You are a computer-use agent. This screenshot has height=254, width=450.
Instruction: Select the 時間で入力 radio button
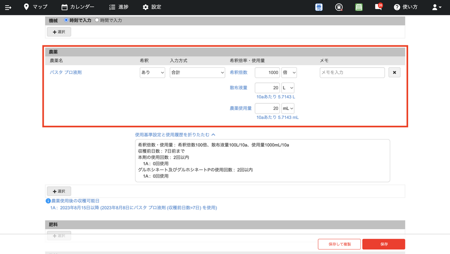(x=97, y=21)
